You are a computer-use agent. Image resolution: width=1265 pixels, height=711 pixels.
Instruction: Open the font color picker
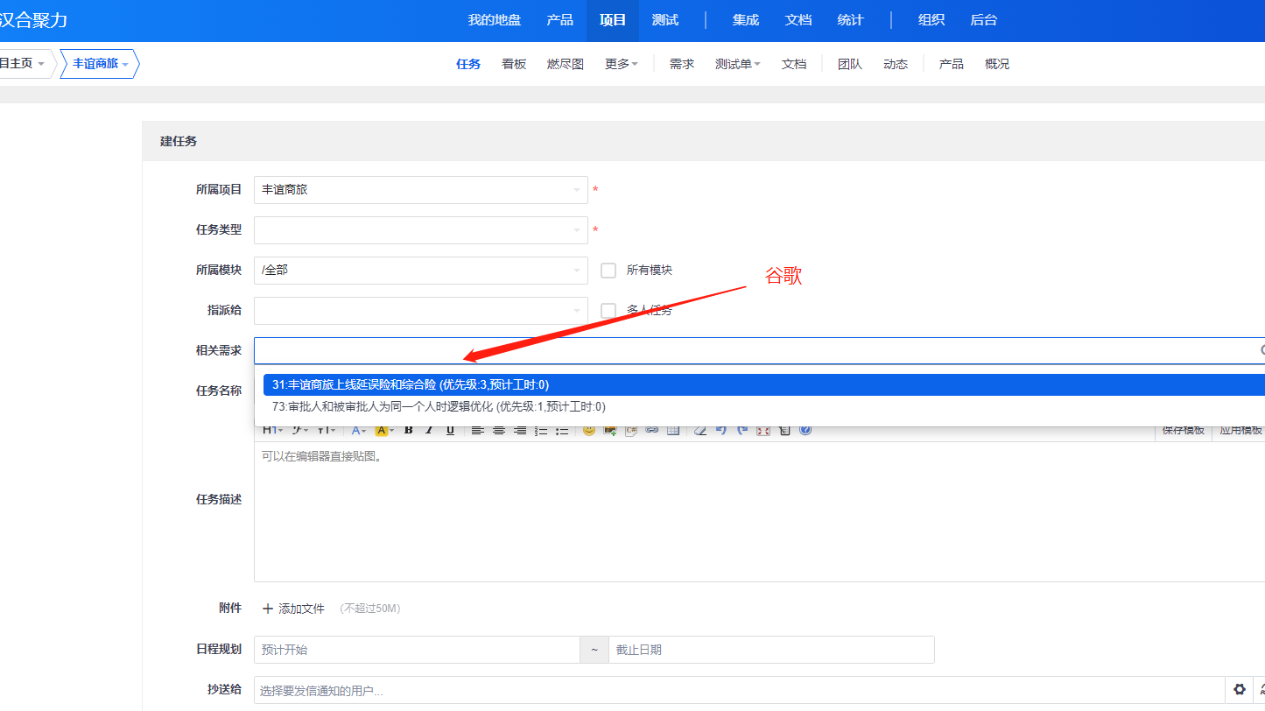click(359, 430)
